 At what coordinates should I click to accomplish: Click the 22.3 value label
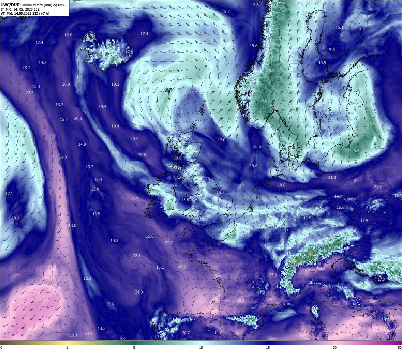(x=30, y=93)
